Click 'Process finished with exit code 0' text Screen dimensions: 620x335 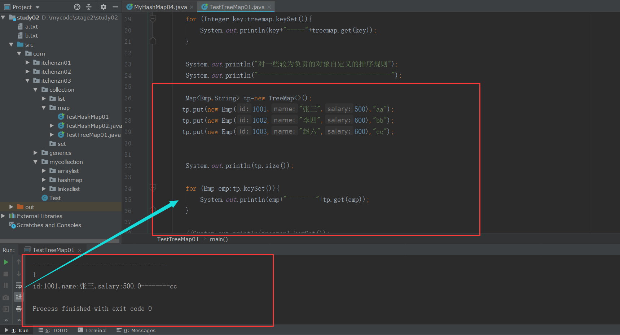pos(92,309)
